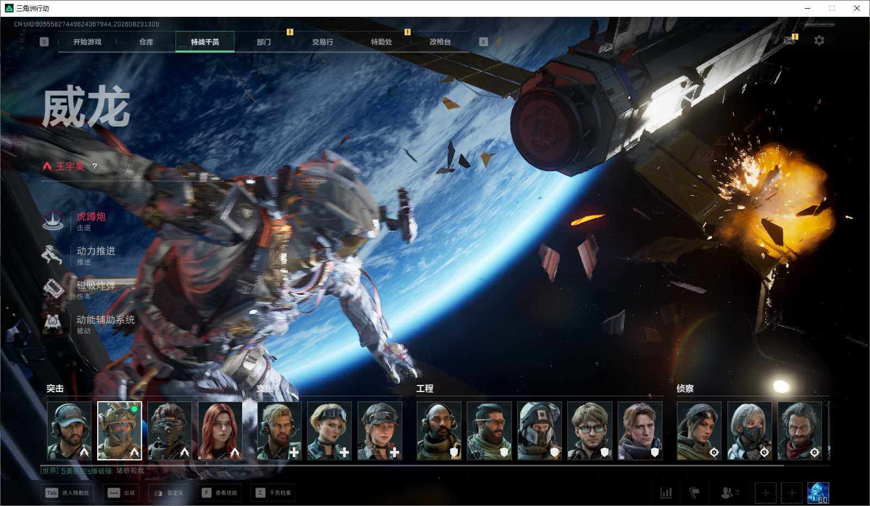
Task: Select the red-haired female assault operator
Action: coord(220,431)
